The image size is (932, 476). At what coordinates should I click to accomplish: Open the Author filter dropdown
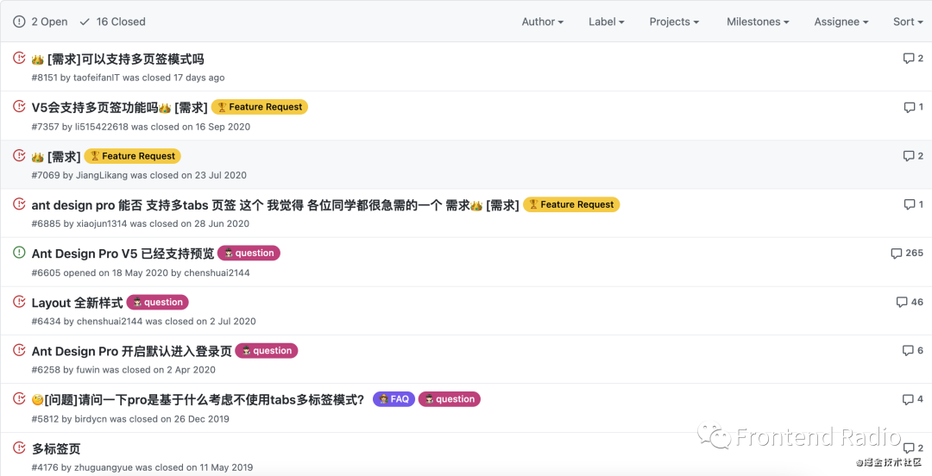point(542,22)
